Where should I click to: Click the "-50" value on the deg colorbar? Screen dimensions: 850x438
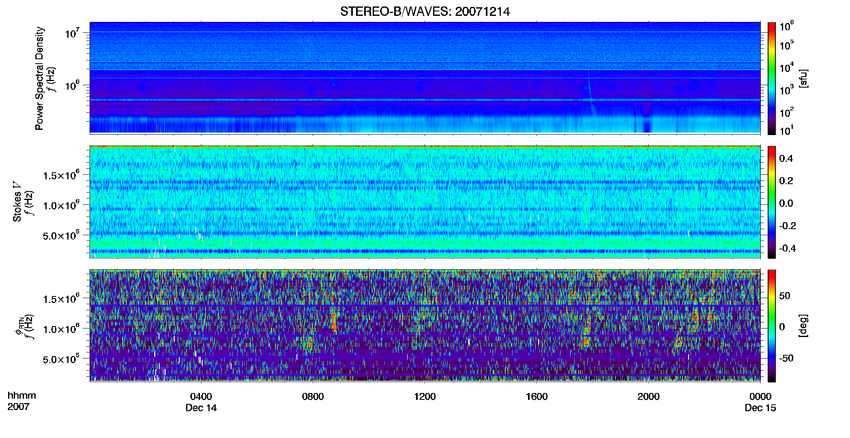[786, 359]
